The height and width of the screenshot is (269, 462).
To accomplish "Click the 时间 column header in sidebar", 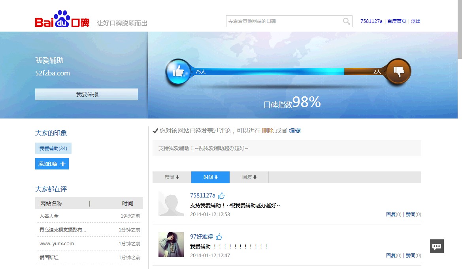I will click(x=127, y=203).
